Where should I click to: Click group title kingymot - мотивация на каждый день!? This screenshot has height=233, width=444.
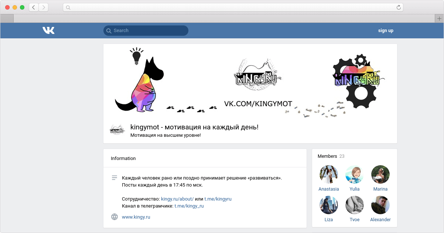[194, 127]
